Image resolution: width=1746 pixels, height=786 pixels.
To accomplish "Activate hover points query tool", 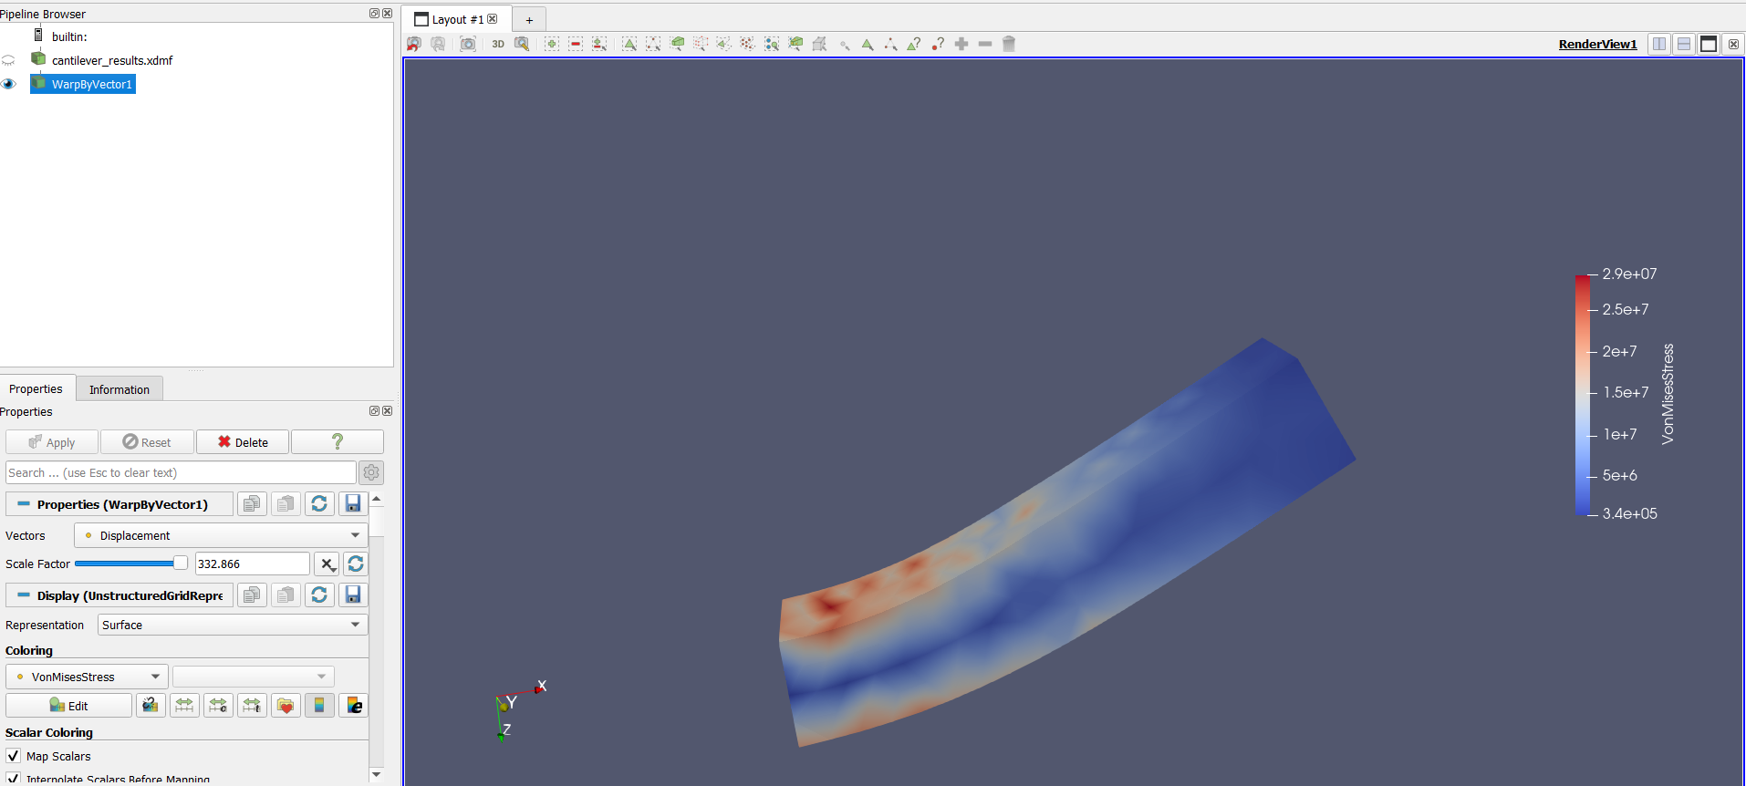I will coord(938,44).
